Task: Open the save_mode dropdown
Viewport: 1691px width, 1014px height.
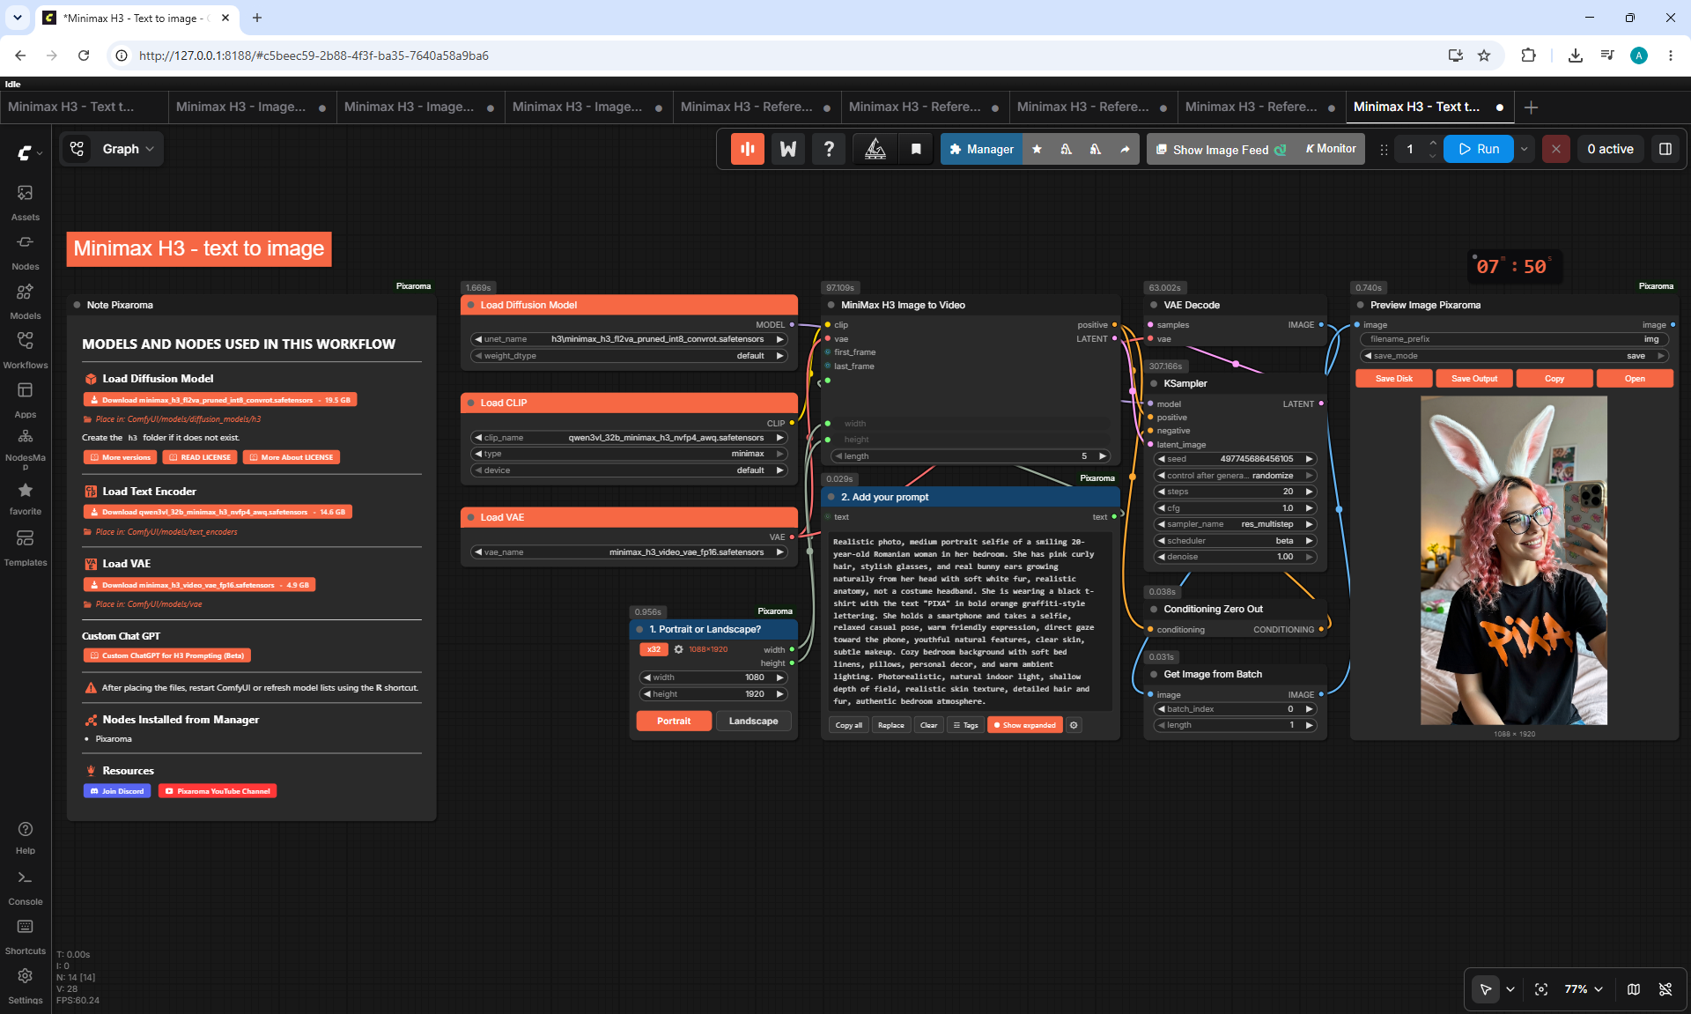Action: click(1514, 356)
